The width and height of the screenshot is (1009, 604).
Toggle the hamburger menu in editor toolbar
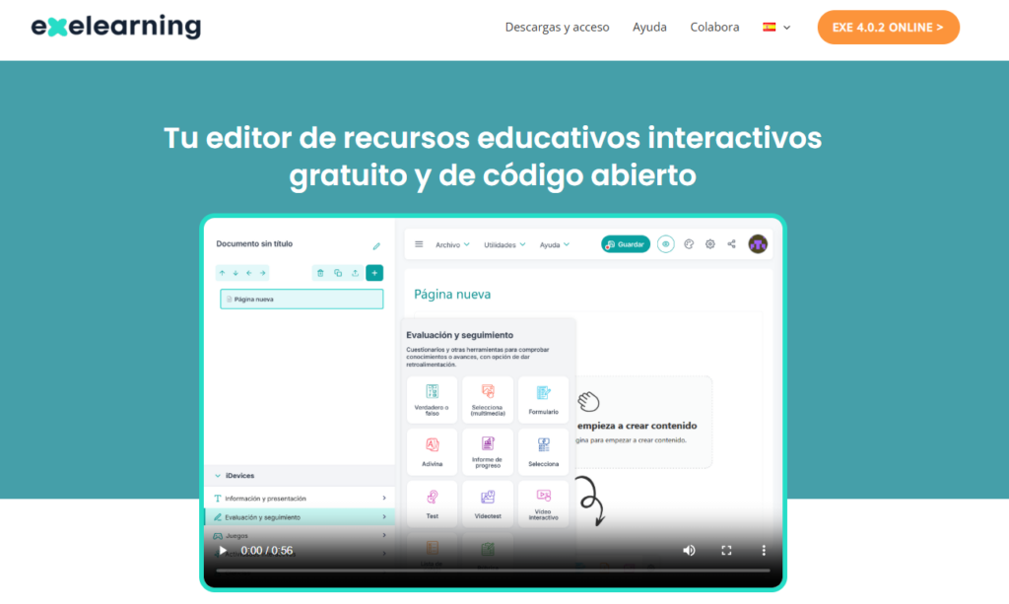click(419, 244)
